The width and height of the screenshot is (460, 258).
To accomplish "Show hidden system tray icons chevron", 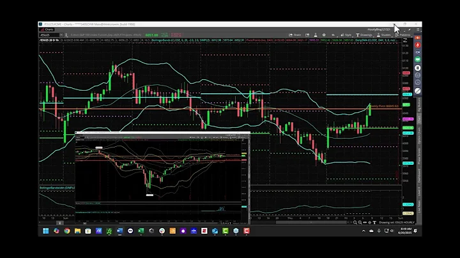I will point(364,231).
